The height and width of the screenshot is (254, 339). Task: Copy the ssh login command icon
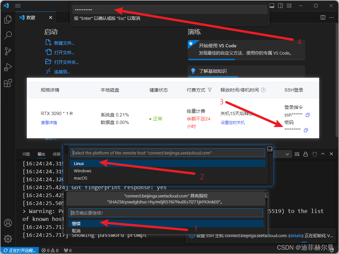pos(308,115)
